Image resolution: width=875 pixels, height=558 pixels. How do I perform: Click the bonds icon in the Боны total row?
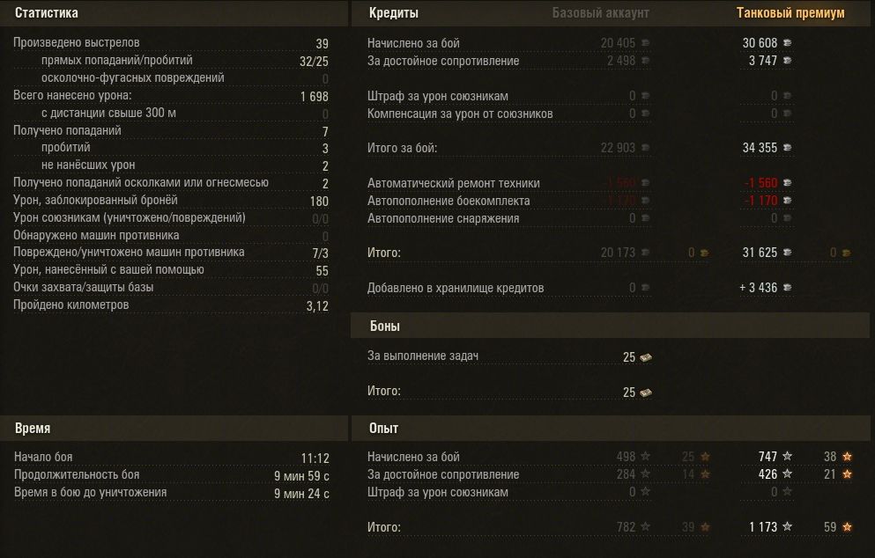pos(645,393)
